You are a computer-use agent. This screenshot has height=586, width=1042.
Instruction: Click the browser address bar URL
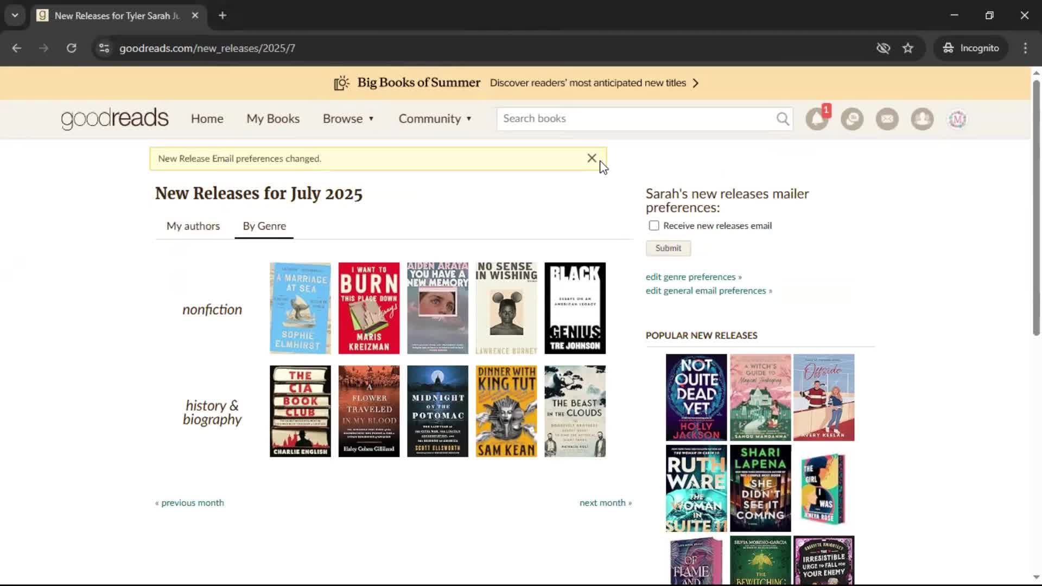pos(207,48)
